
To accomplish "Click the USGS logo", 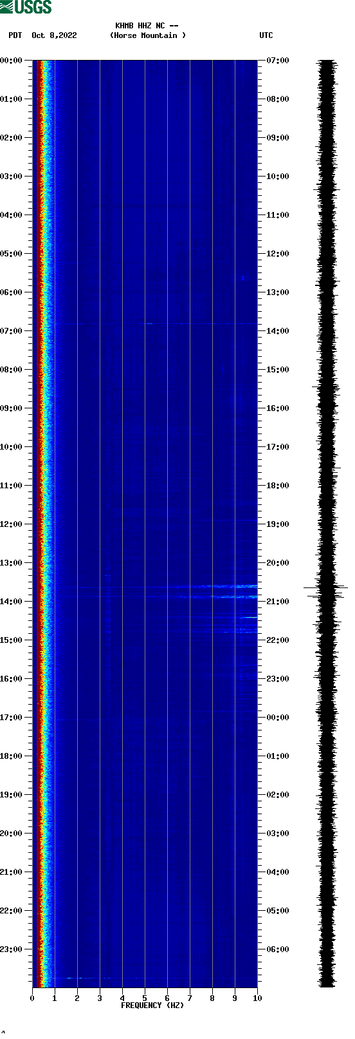I will (26, 7).
